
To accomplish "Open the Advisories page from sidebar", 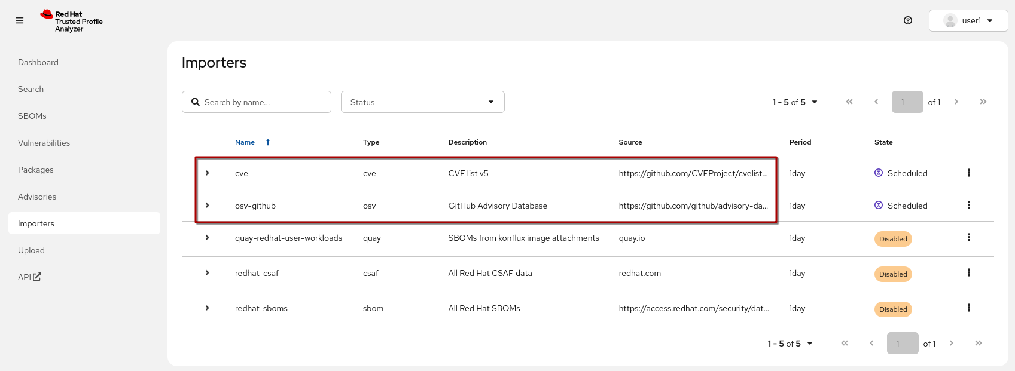I will tap(37, 197).
